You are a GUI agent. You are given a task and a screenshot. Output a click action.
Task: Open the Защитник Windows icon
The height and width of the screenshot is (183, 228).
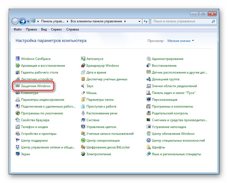pos(18,86)
